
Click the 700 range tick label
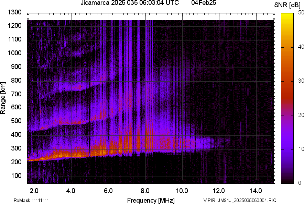pyautogui.click(x=16, y=94)
